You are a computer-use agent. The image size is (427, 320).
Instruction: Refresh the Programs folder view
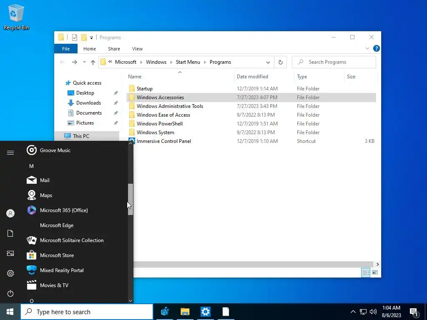(x=281, y=62)
